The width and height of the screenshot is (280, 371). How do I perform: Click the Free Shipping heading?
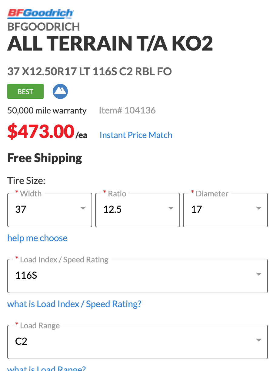(45, 158)
